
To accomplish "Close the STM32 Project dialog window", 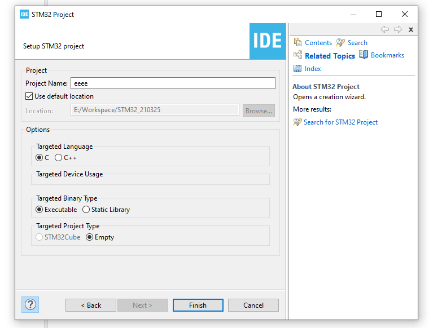I will click(x=405, y=14).
